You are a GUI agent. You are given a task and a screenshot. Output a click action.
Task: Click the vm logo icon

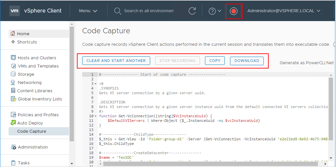15,11
